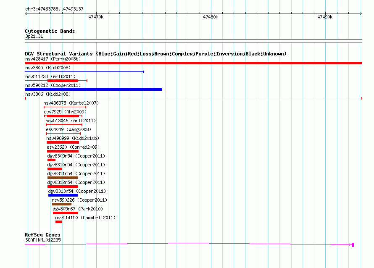Screen dimensions: 374x268
Task: Click the nsv436375 (Korbel2007) label
Action: click(71, 103)
